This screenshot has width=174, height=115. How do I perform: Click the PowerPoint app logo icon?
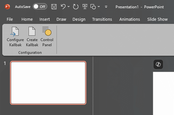click(x=7, y=7)
